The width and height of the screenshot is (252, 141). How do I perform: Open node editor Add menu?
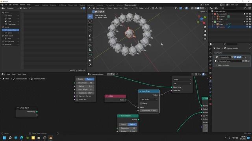19,74
